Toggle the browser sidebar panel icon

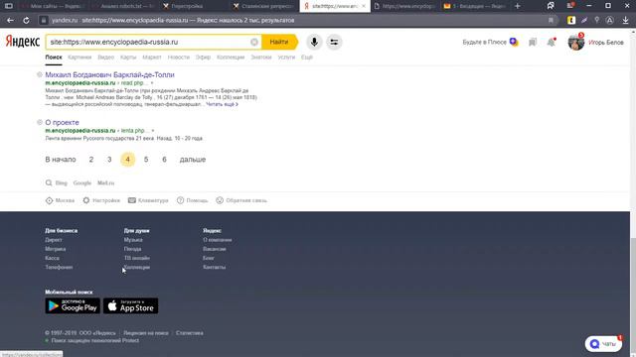tap(9, 6)
